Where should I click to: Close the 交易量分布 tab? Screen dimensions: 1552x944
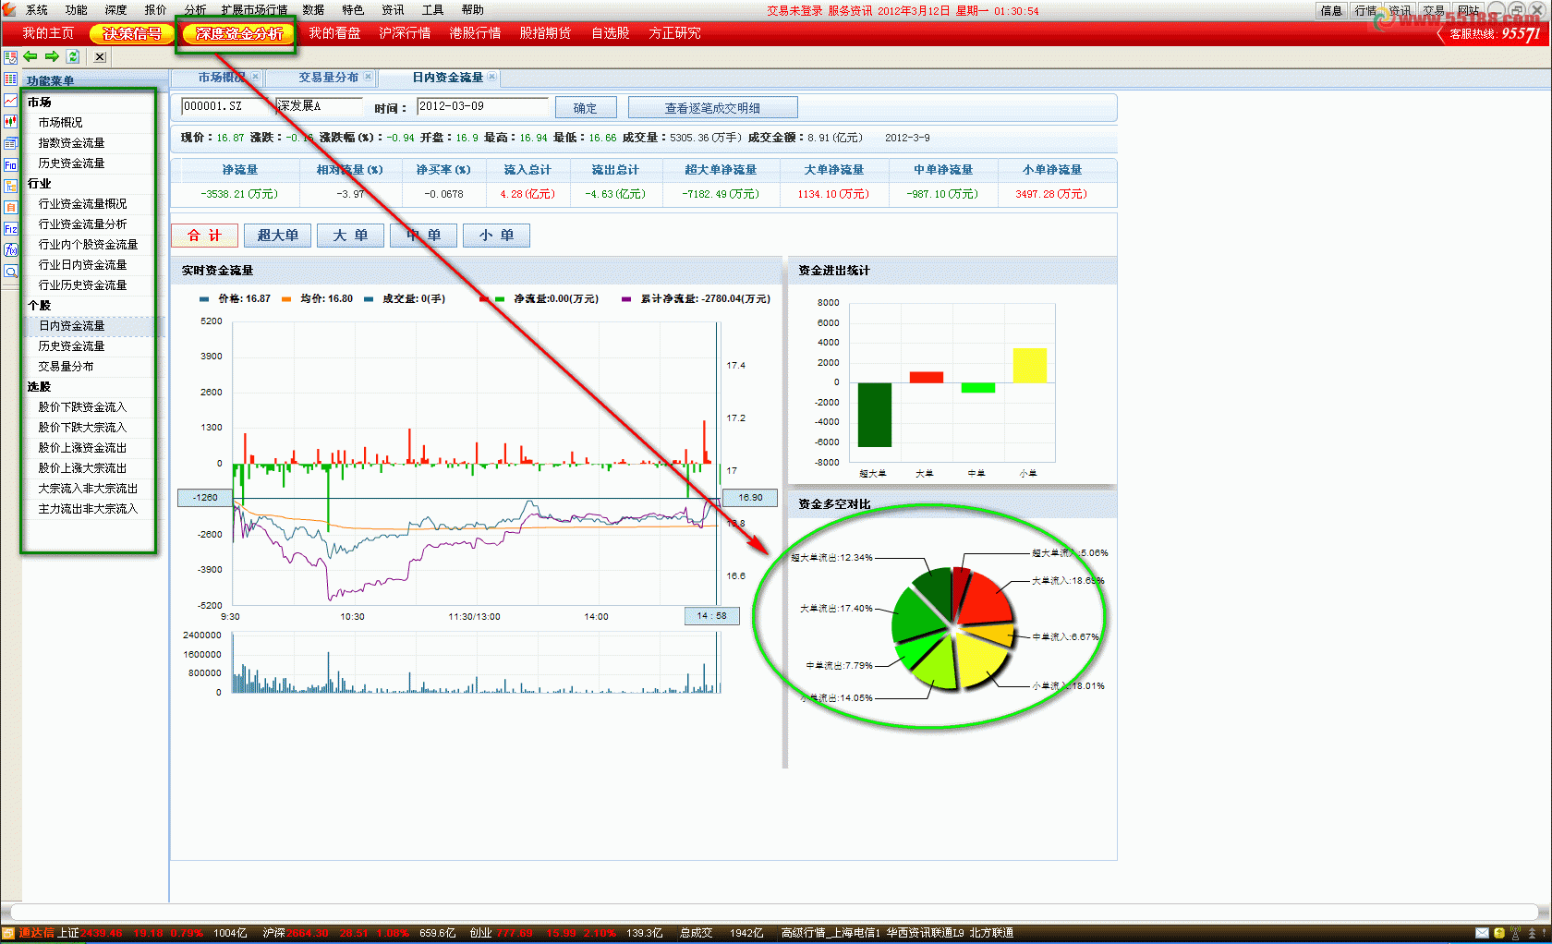coord(369,77)
